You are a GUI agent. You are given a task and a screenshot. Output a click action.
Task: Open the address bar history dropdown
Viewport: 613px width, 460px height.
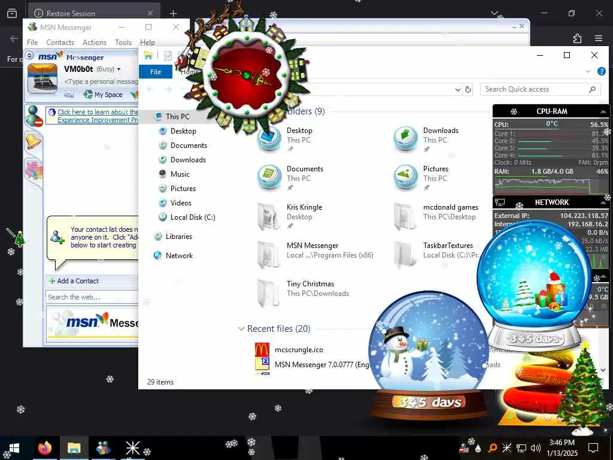pos(458,90)
